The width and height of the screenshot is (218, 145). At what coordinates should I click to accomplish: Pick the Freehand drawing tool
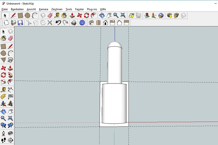[10, 60]
